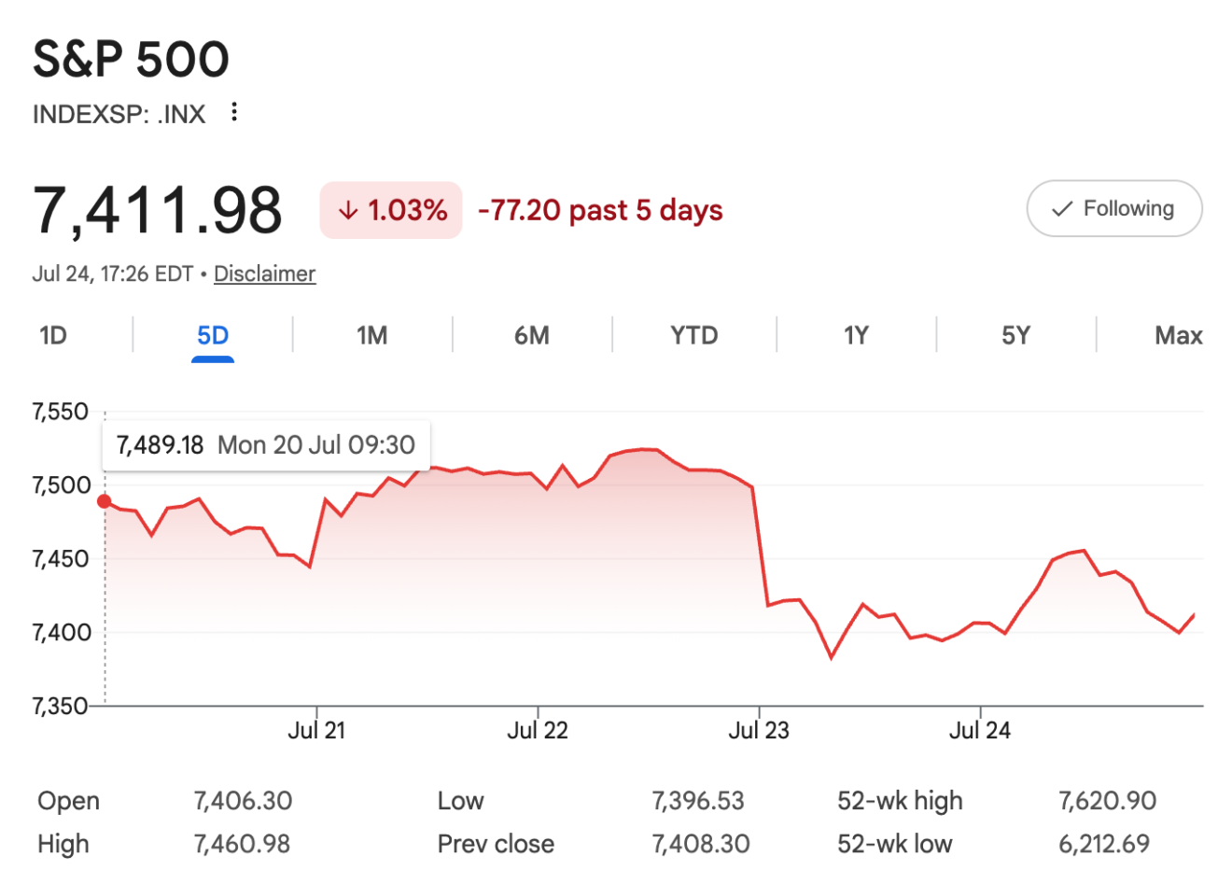Viewport: 1232px width, 884px height.
Task: Click the Jul 24 date label
Action: click(x=980, y=730)
